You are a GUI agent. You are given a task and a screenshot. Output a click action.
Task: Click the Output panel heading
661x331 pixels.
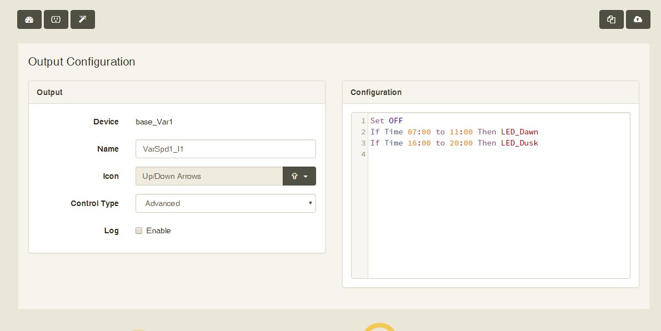click(50, 92)
